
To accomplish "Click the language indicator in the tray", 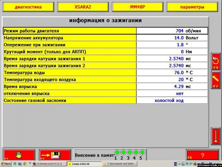I will point(176,164).
